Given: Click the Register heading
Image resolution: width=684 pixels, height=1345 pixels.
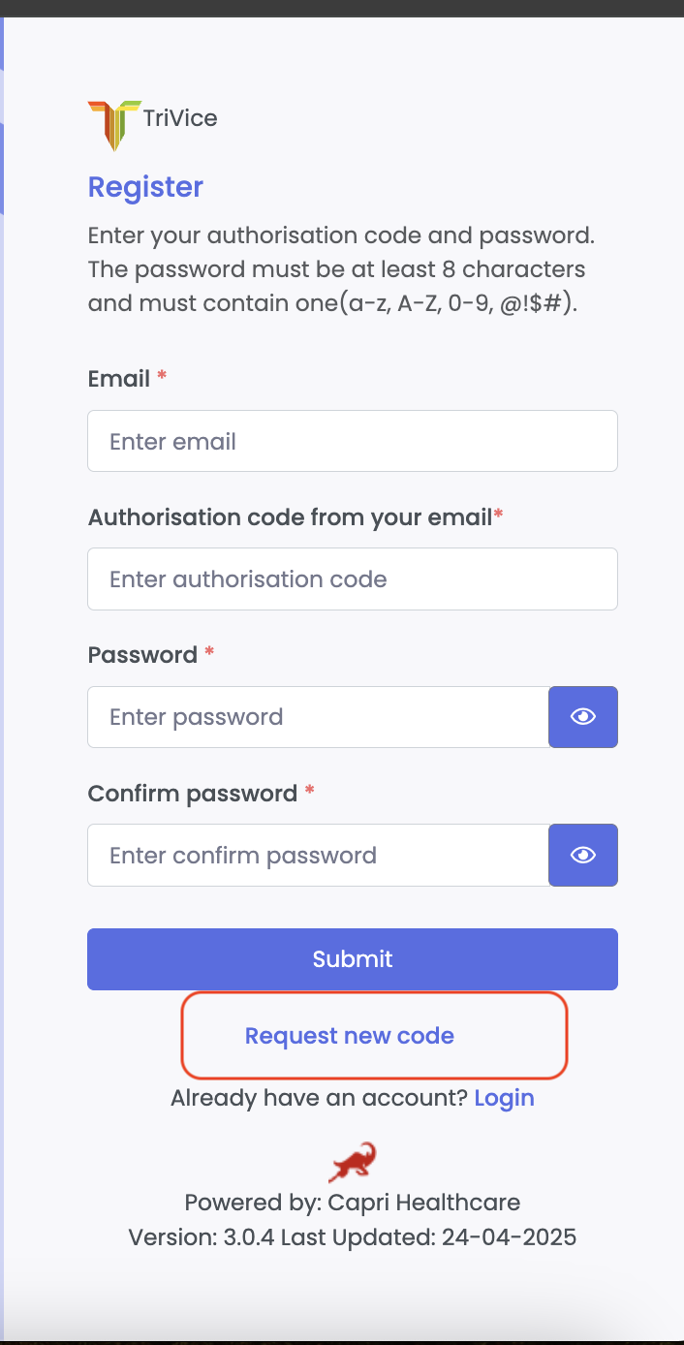Looking at the screenshot, I should point(145,186).
